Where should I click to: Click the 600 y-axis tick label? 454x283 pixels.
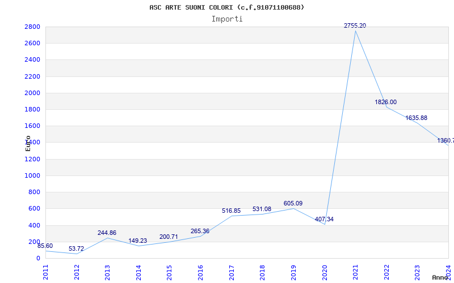34,208
